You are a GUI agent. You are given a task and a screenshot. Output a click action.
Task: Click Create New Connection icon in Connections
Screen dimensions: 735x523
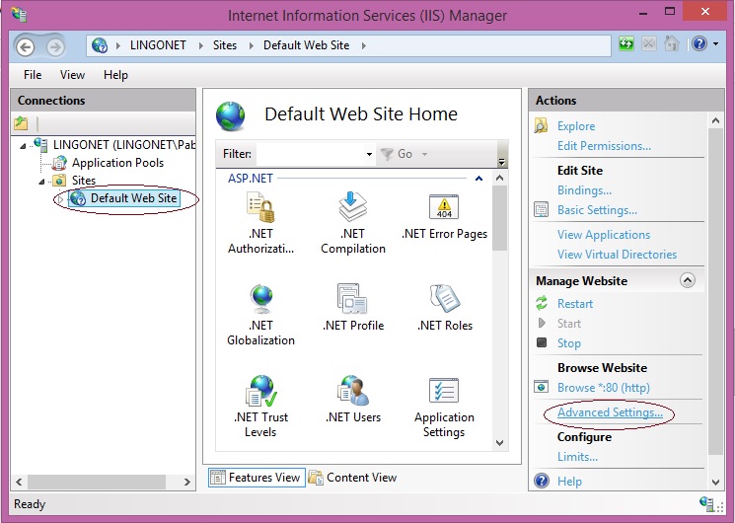pos(21,123)
